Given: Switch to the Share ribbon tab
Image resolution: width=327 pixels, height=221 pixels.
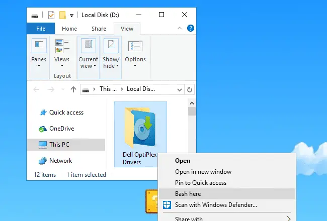Looking at the screenshot, I should pos(99,29).
